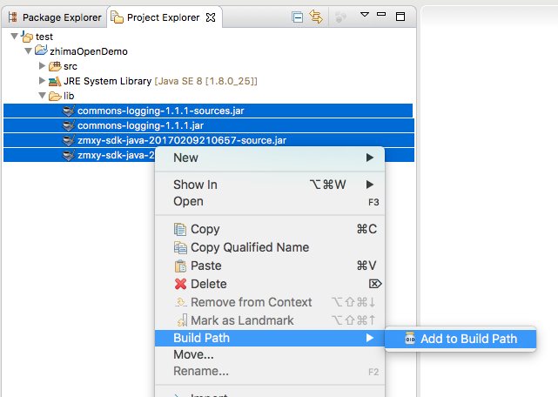The height and width of the screenshot is (397, 558).
Task: Click the Build Path submenu arrow
Action: (x=370, y=338)
